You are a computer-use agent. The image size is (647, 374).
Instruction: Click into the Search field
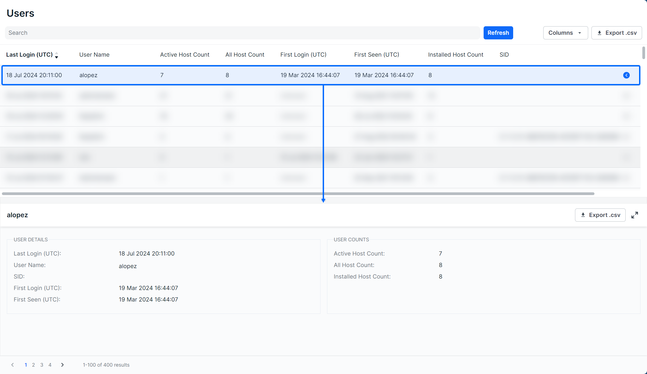point(242,33)
